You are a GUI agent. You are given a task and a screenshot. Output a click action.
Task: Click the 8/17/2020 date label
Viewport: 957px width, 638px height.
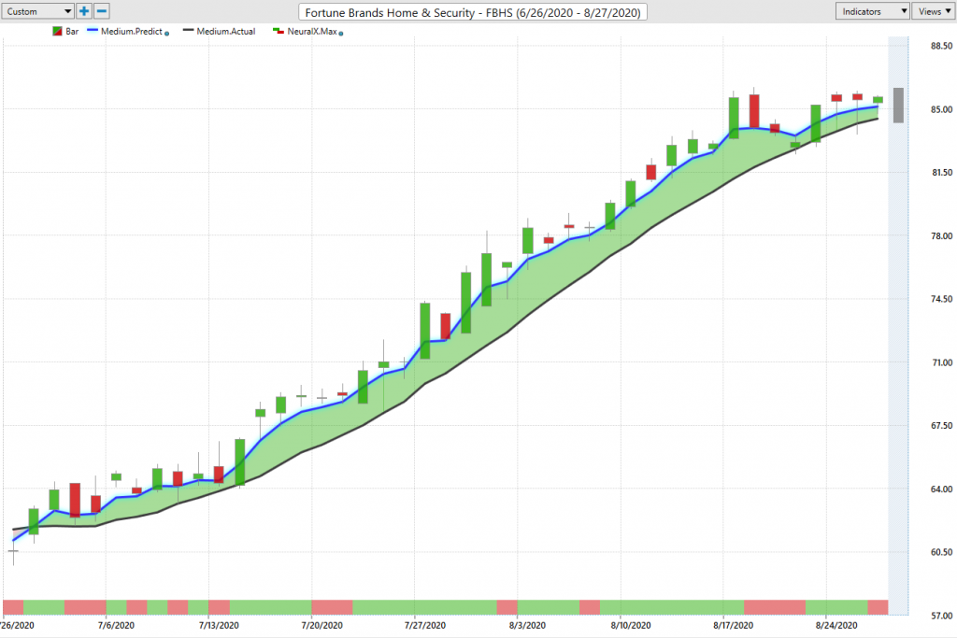point(733,625)
